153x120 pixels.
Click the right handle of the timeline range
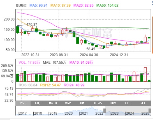pyautogui.click(x=150, y=111)
